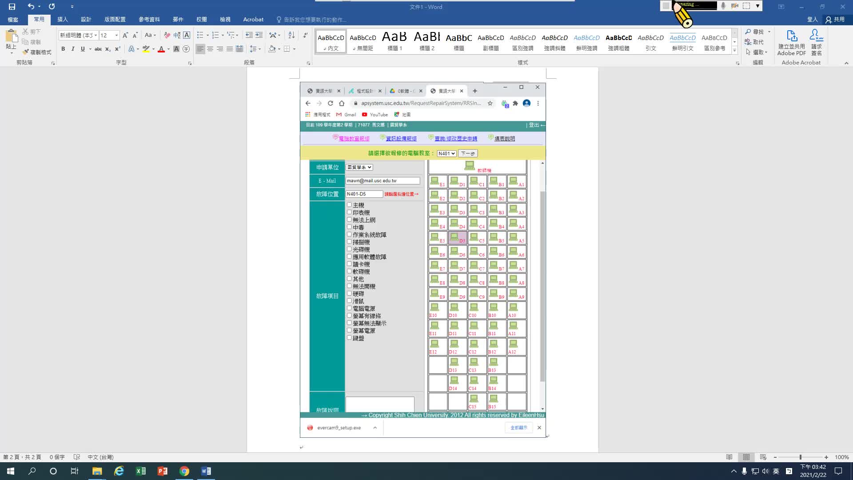Click the increase indent icon
Image resolution: width=853 pixels, height=480 pixels.
click(x=259, y=35)
